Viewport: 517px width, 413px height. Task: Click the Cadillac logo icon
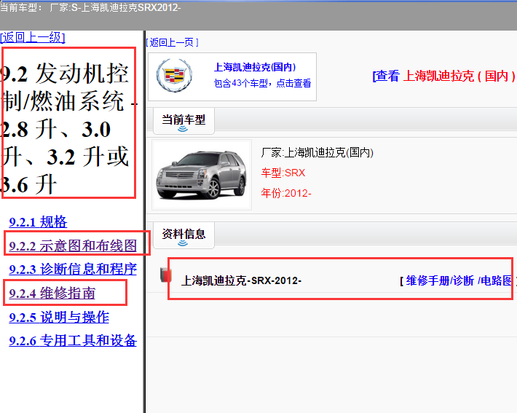click(174, 76)
